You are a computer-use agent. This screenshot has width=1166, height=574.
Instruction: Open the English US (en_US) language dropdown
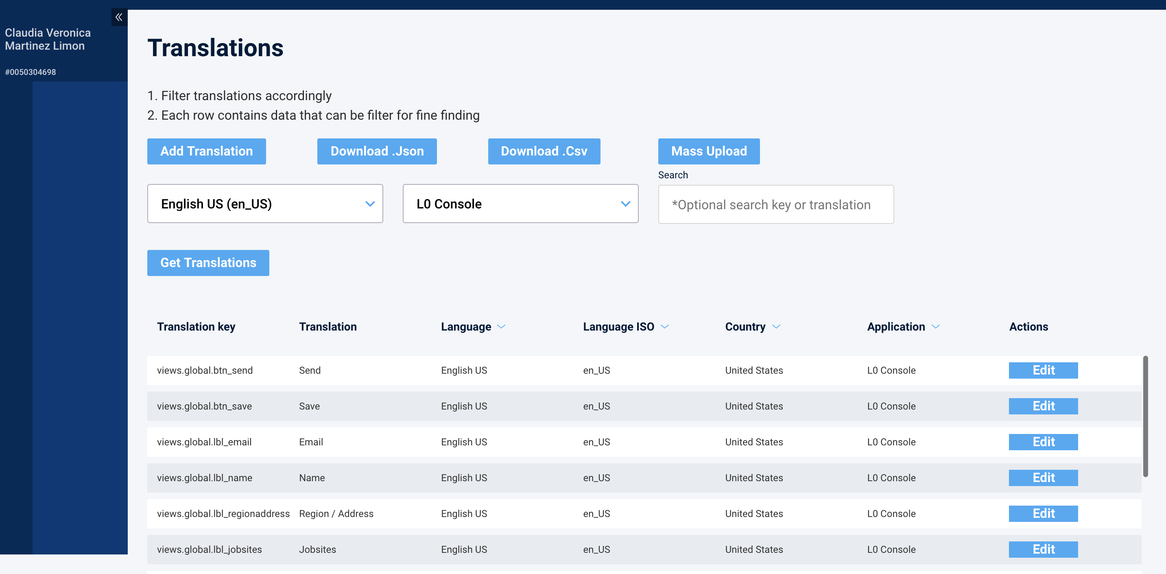(x=265, y=204)
